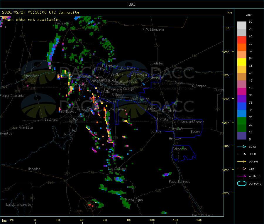Click the timestamp '2026/02/27 09:56:00 UTC Composite'
Screen dimensions: 264x224
coord(40,12)
